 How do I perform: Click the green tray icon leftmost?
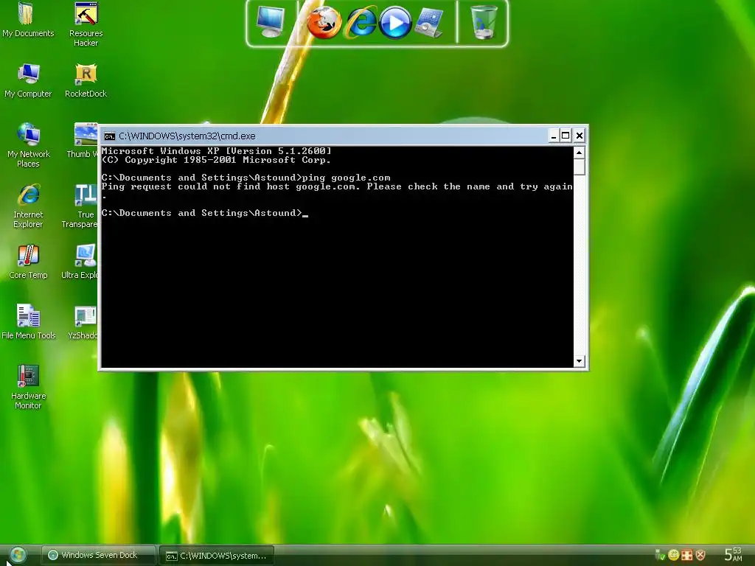coord(660,555)
